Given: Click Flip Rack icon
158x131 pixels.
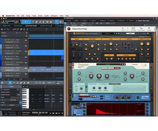Looking at the screenshot, I should pyautogui.click(x=133, y=29).
